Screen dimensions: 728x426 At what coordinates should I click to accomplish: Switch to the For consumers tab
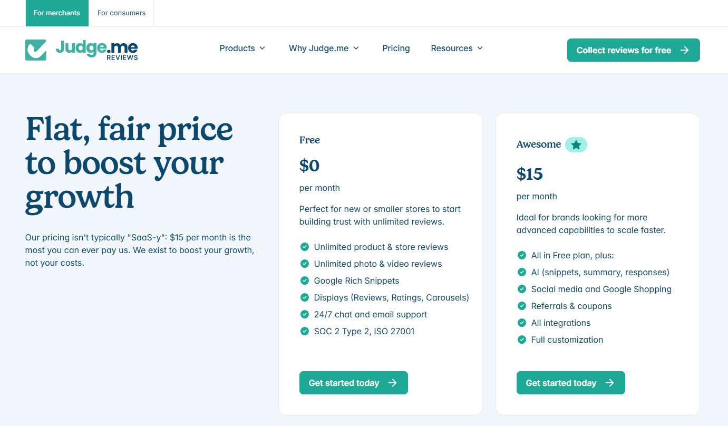pyautogui.click(x=121, y=13)
